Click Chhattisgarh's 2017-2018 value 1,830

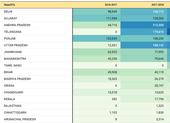160,113
